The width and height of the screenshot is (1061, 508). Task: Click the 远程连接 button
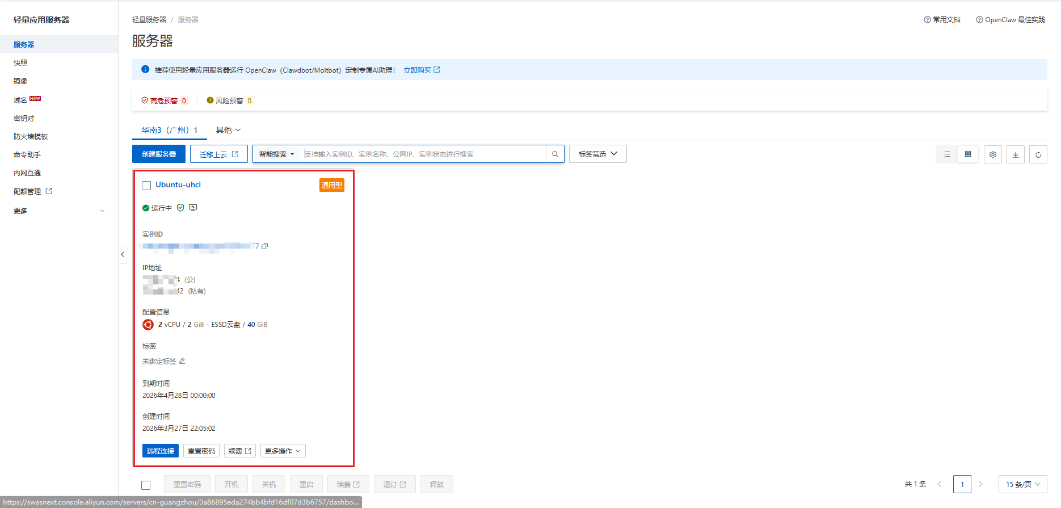[x=161, y=451]
